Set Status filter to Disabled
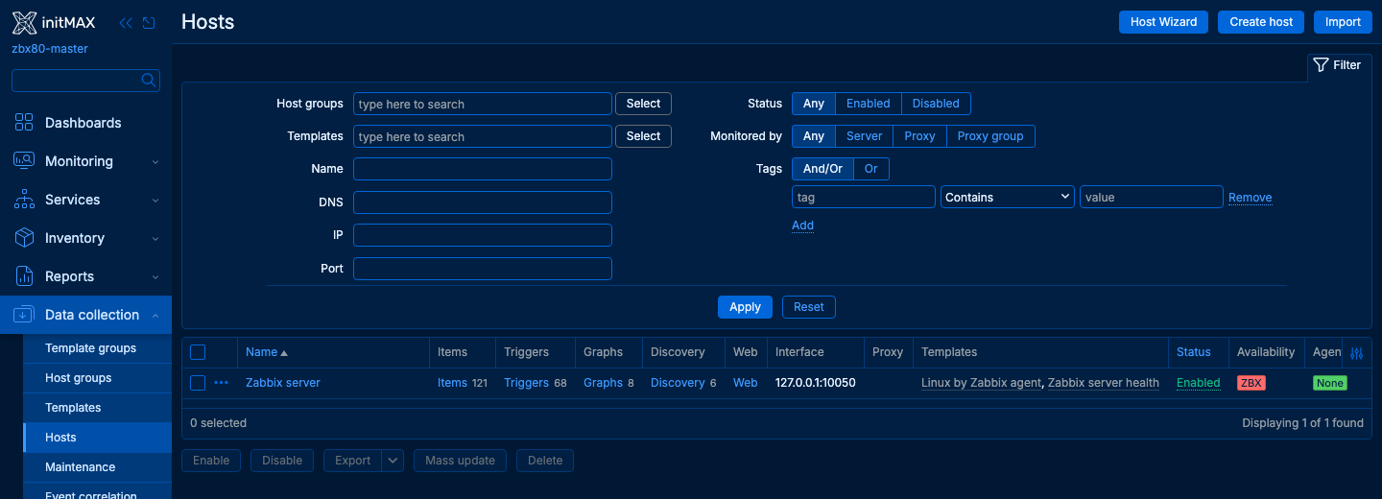Screen dimensions: 1382x499 coord(936,104)
